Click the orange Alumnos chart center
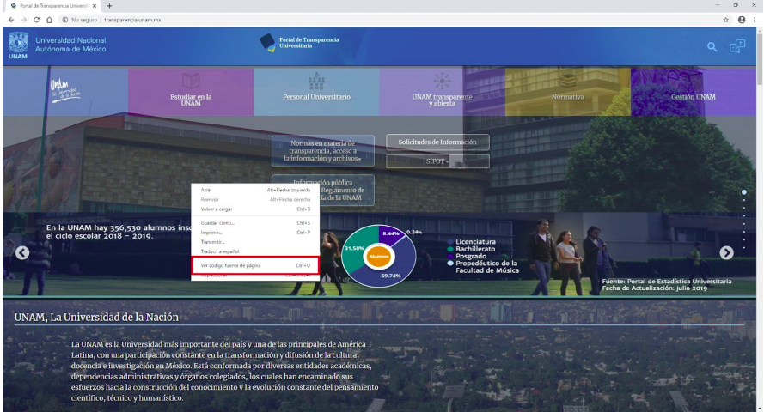 379,257
